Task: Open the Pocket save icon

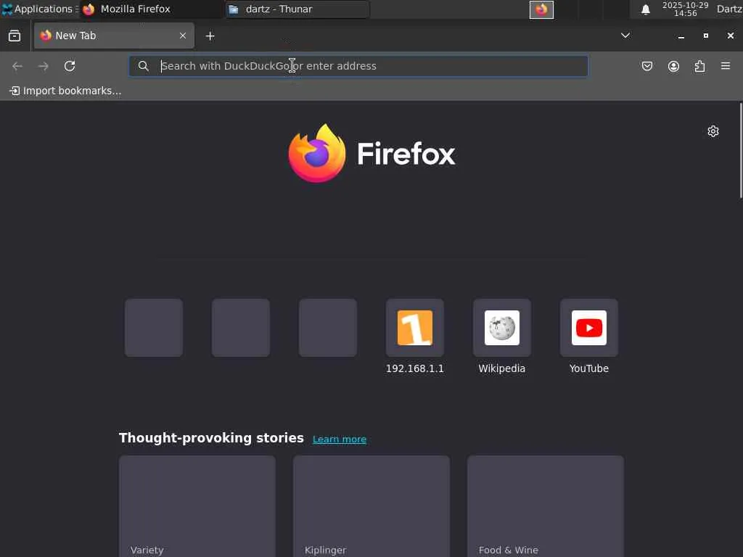Action: pyautogui.click(x=647, y=66)
